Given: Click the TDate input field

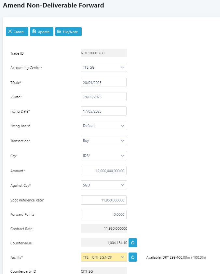Looking at the screenshot, I should point(103,82).
